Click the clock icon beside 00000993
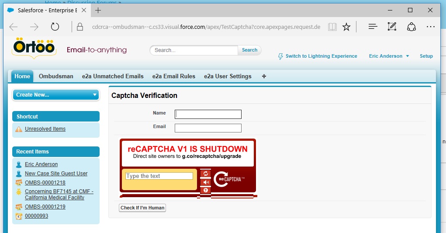Screen dimensions: 446x233 pyautogui.click(x=19, y=216)
